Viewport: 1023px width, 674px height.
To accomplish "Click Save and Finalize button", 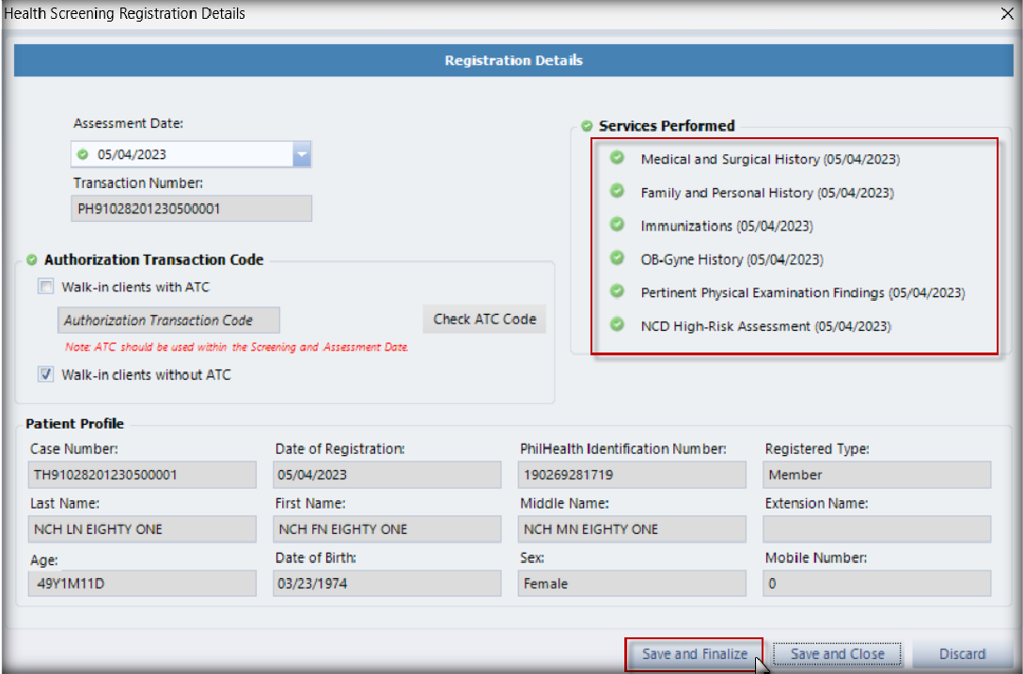I will (694, 654).
